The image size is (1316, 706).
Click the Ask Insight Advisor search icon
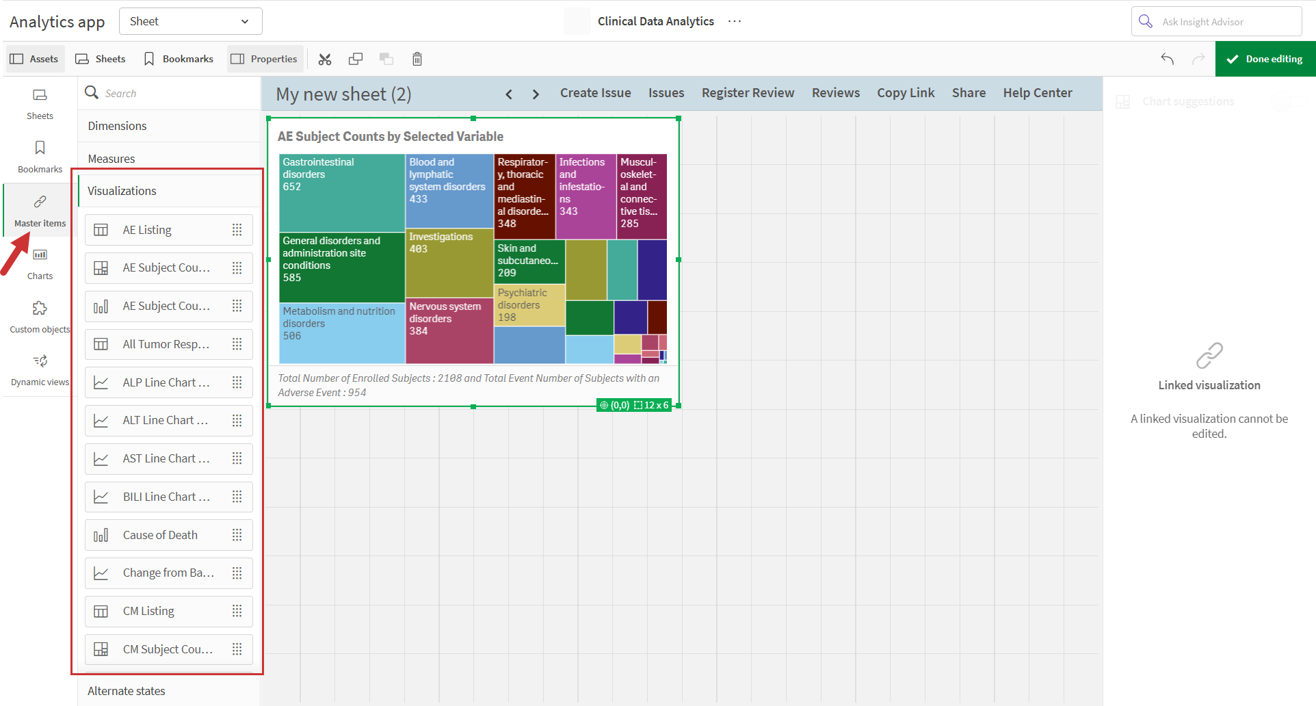point(1146,21)
